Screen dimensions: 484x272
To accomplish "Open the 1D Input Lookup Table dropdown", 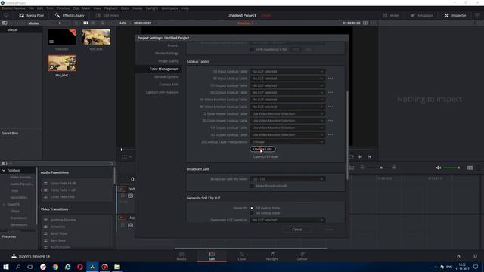I will point(287,71).
